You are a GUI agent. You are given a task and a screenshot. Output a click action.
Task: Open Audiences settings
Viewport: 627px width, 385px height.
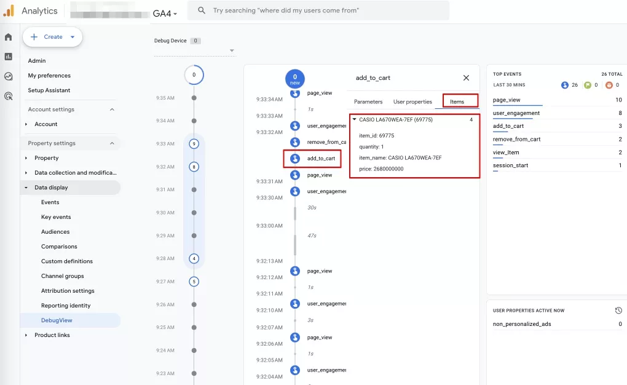click(55, 232)
